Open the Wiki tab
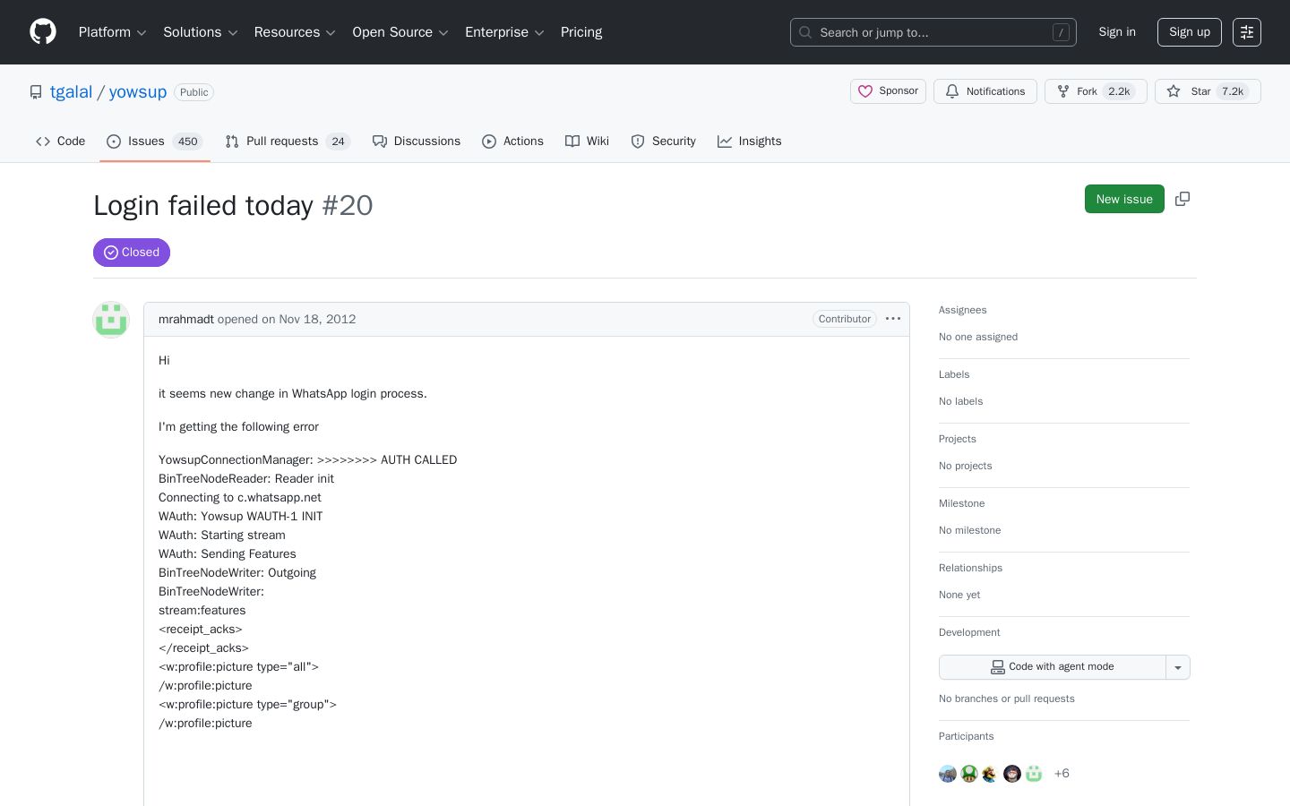Image resolution: width=1290 pixels, height=806 pixels. coord(588,141)
